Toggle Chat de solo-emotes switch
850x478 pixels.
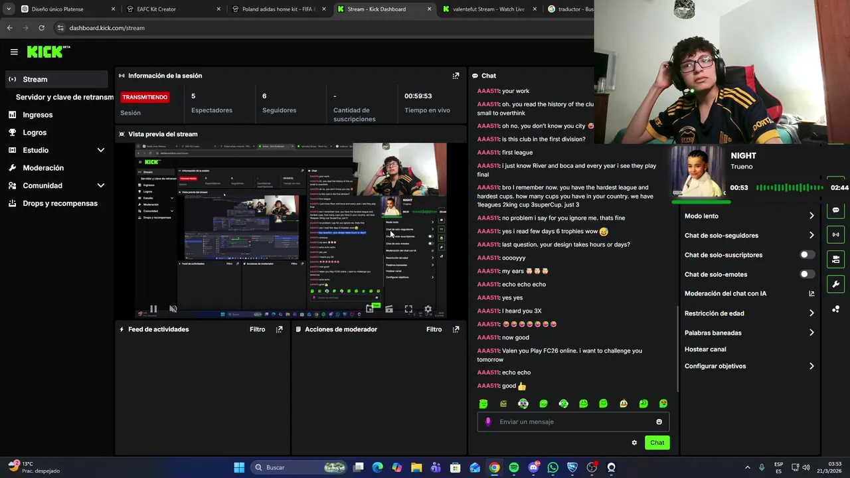tap(807, 274)
